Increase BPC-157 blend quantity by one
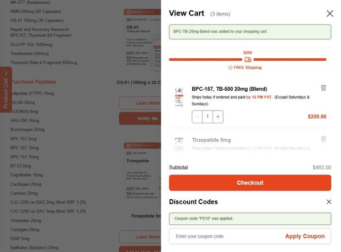The image size is (341, 252). 218,116
